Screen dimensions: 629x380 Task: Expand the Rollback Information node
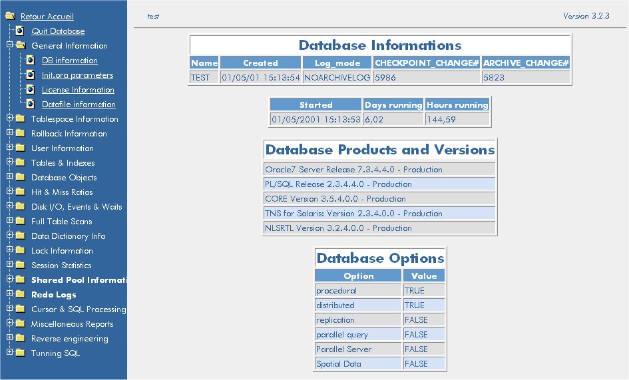point(9,134)
